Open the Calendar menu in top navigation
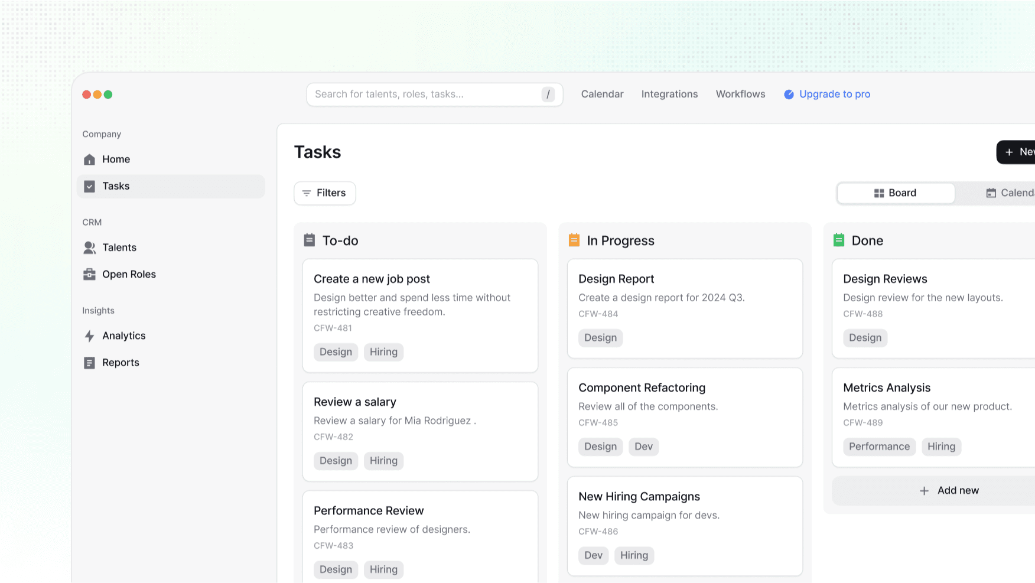This screenshot has width=1035, height=583. (602, 94)
